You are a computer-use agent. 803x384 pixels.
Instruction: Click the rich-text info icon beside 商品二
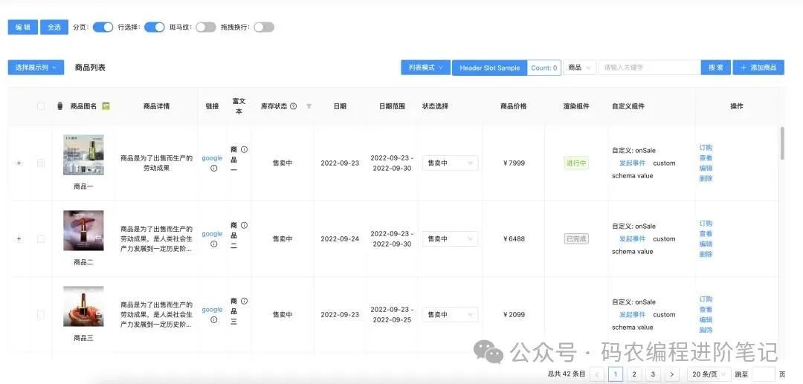pos(245,226)
